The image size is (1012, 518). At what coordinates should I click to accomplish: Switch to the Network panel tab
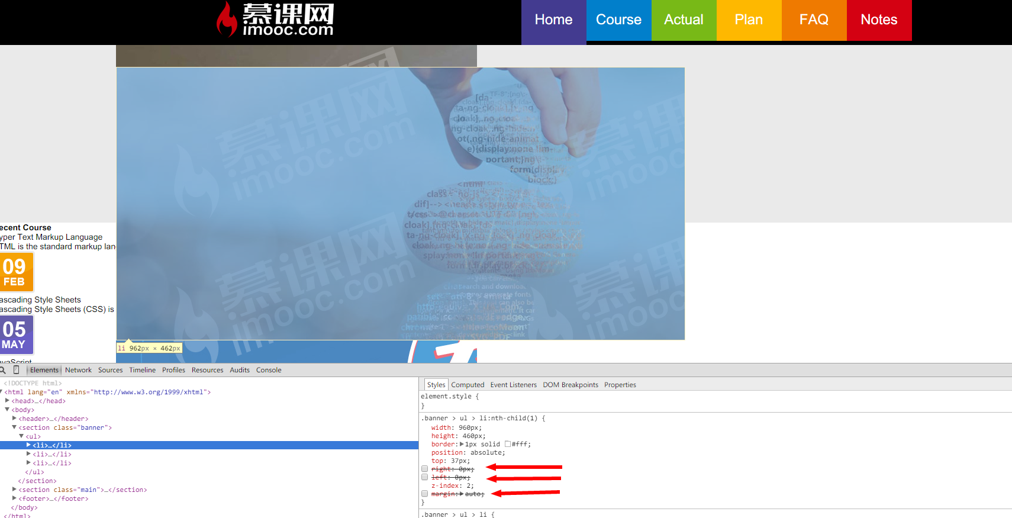(78, 370)
